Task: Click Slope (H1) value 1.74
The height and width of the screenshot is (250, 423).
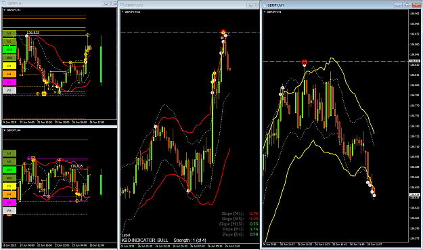Action: coord(254,229)
